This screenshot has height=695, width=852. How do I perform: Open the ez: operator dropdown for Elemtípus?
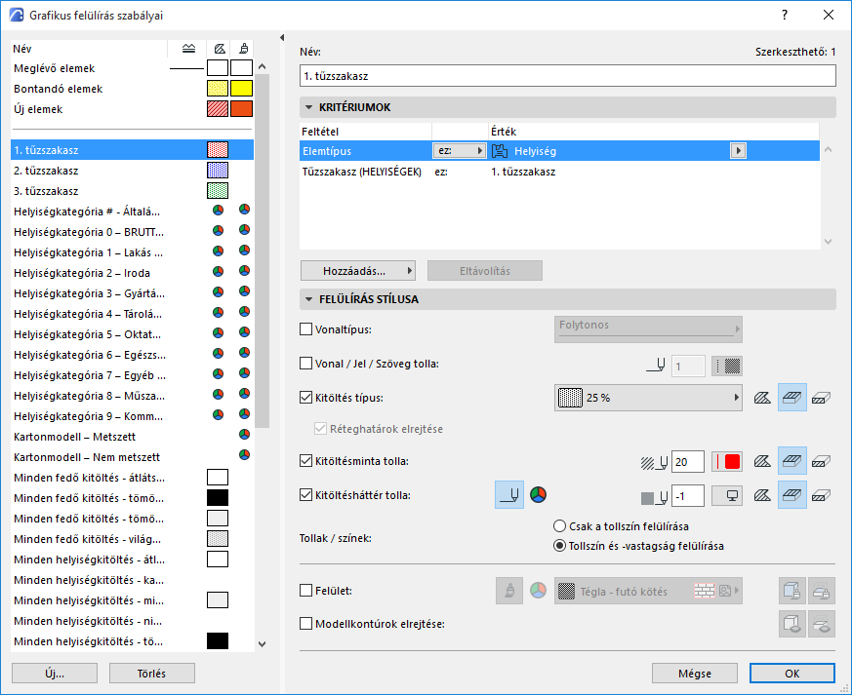(x=459, y=150)
